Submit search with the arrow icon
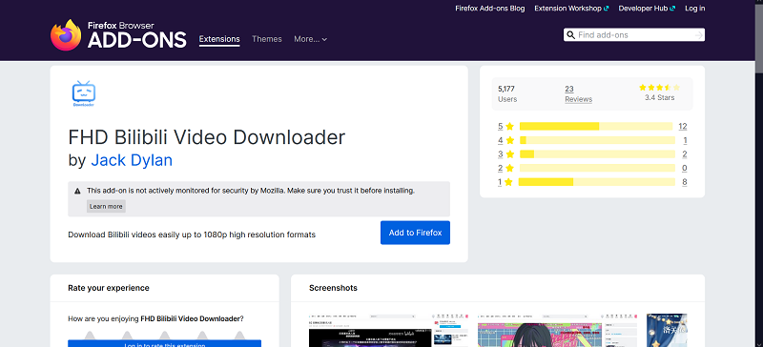763x347 pixels. [x=699, y=35]
